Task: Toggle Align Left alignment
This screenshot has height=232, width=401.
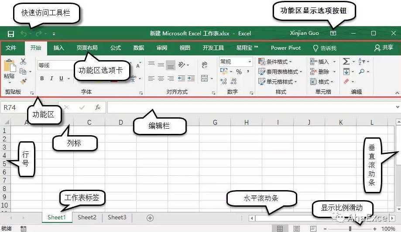Action: 151,78
